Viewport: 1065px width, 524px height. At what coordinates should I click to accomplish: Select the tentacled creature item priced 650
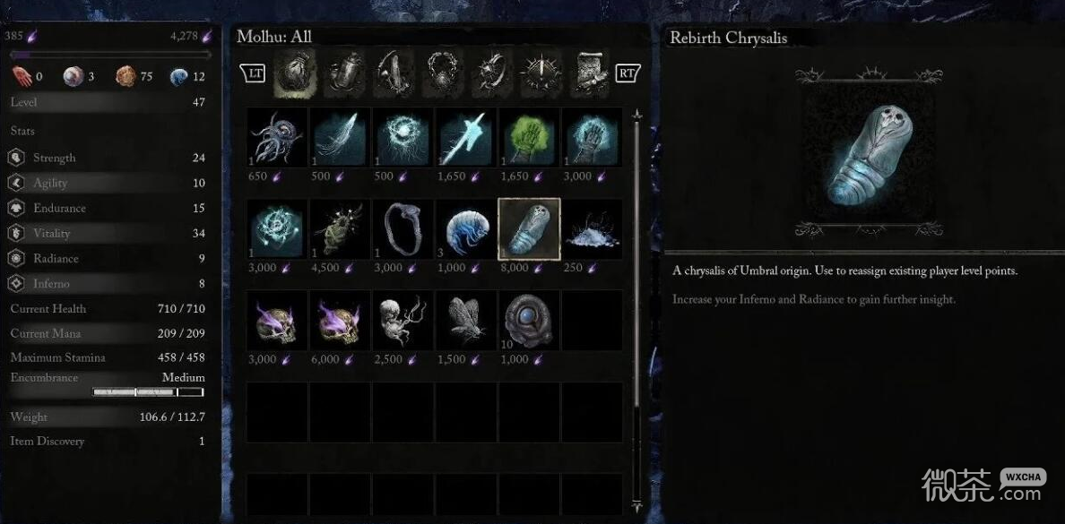[x=276, y=138]
